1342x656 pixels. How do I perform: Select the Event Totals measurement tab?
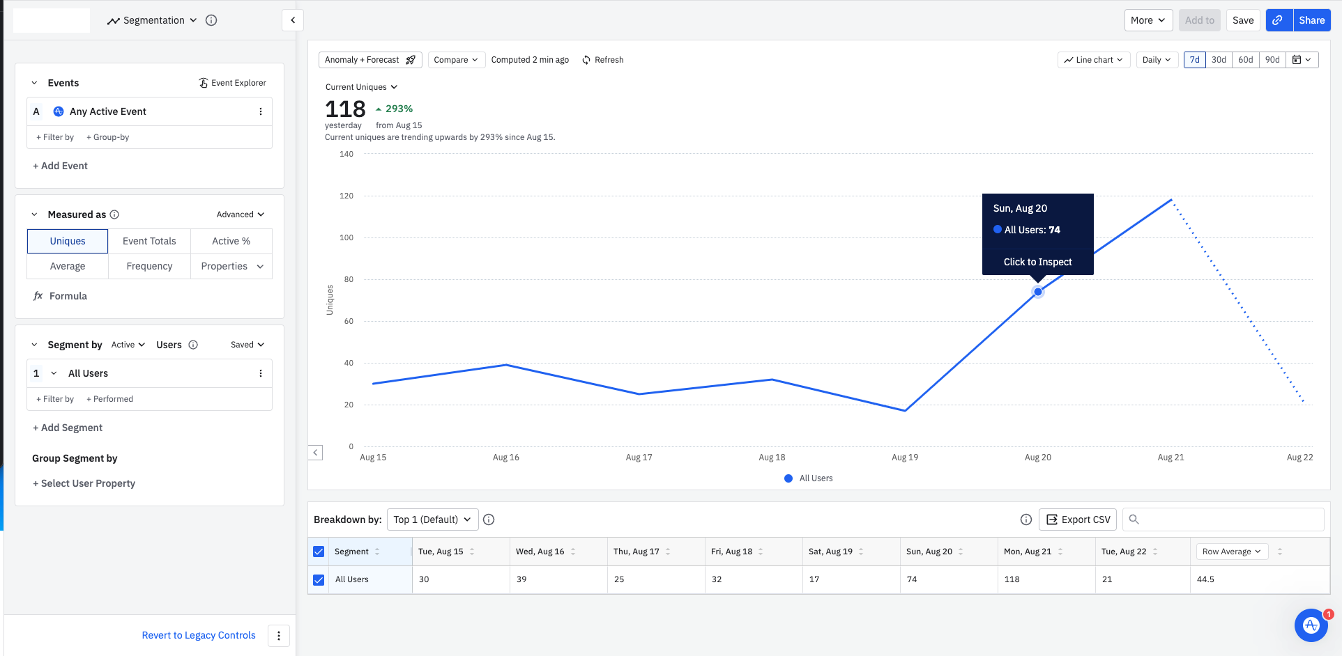coord(149,241)
